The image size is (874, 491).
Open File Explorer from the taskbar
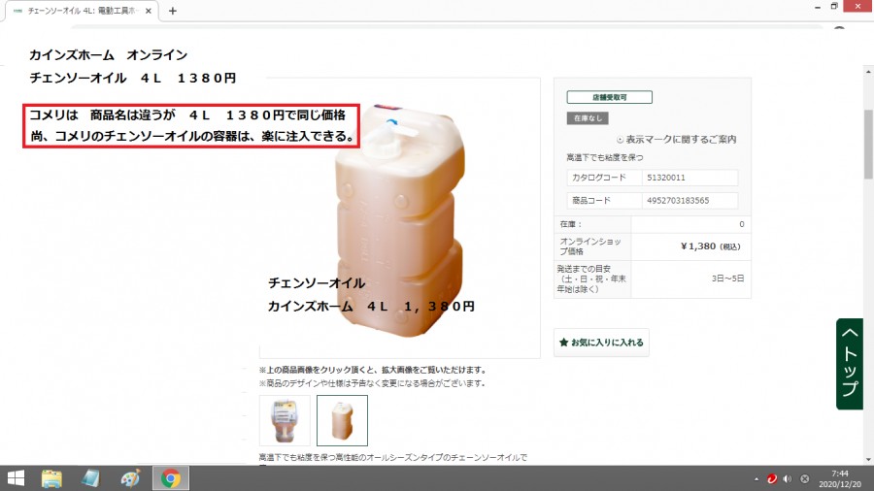click(51, 478)
